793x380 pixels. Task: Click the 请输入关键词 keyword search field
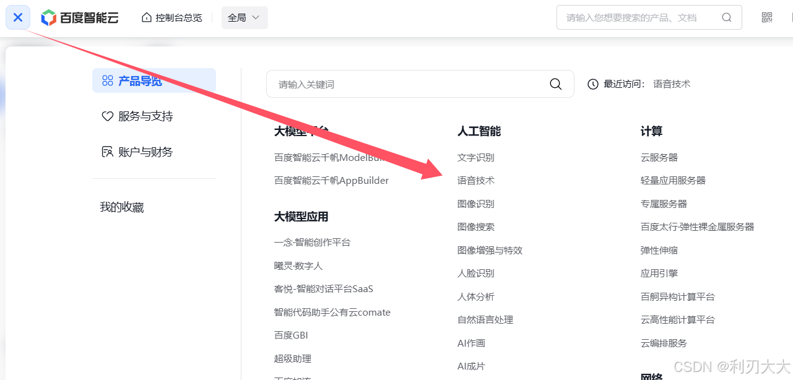point(420,84)
